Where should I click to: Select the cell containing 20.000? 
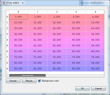[x=19, y=28]
